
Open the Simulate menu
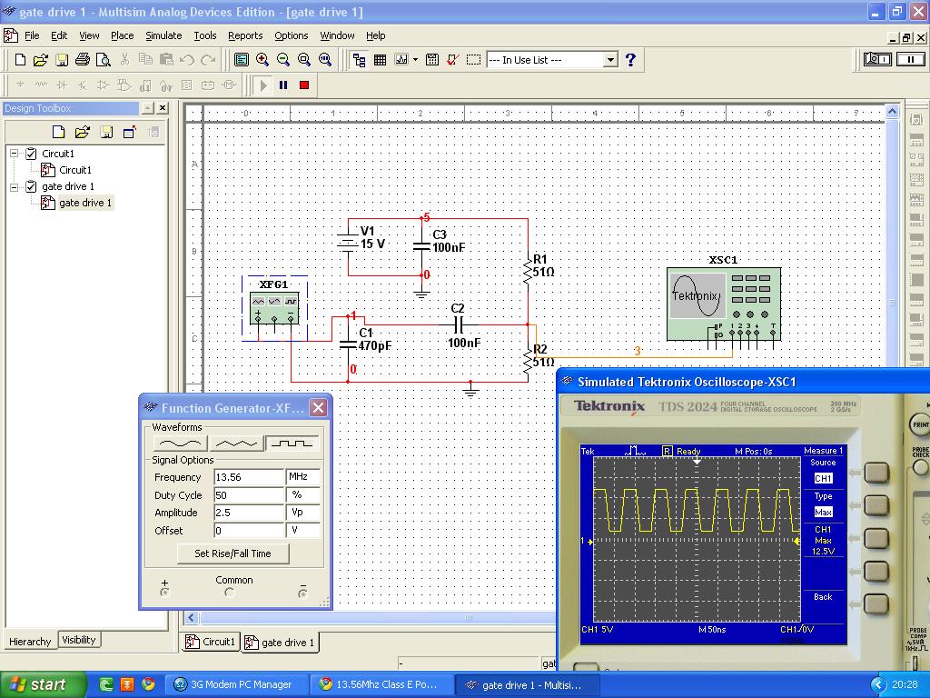[163, 35]
